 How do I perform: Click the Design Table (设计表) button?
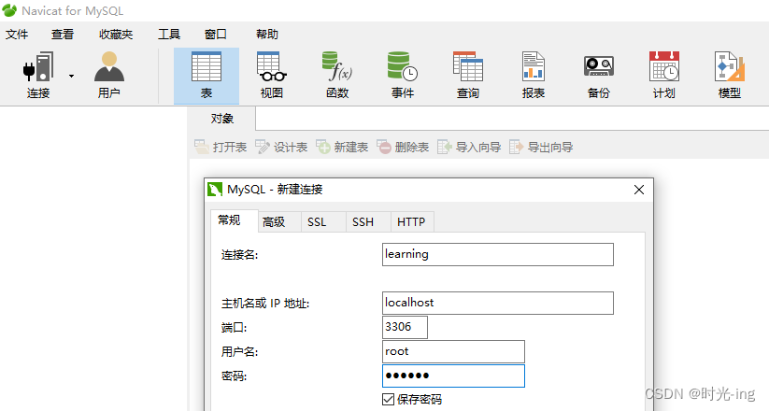tap(281, 147)
